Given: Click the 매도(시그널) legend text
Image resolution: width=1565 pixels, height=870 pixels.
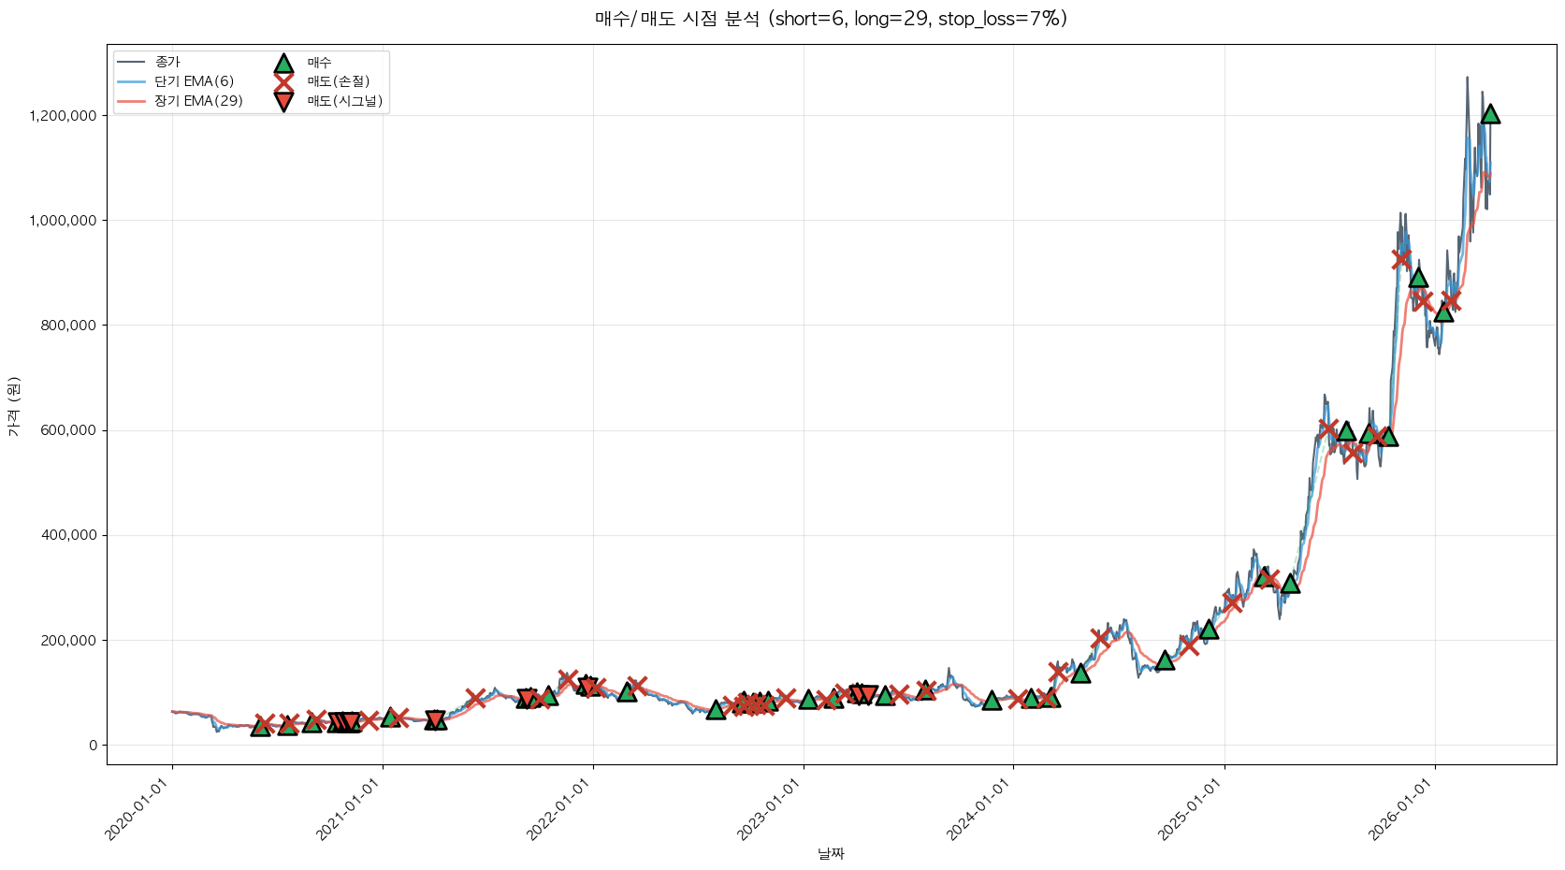Looking at the screenshot, I should tap(344, 101).
